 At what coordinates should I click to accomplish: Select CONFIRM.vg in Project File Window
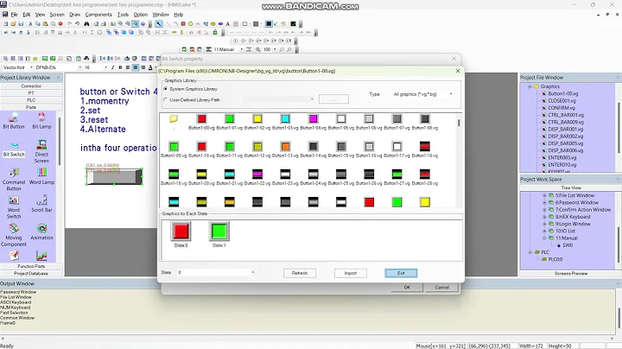562,108
